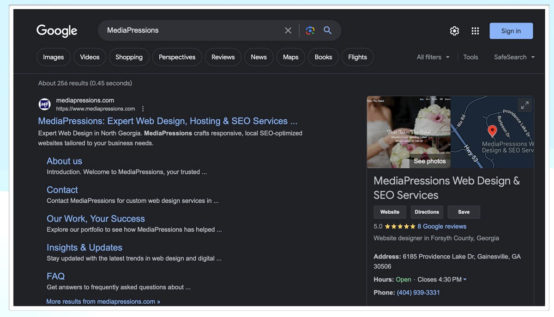Open Our Work, Your Success sitelink

coord(96,219)
